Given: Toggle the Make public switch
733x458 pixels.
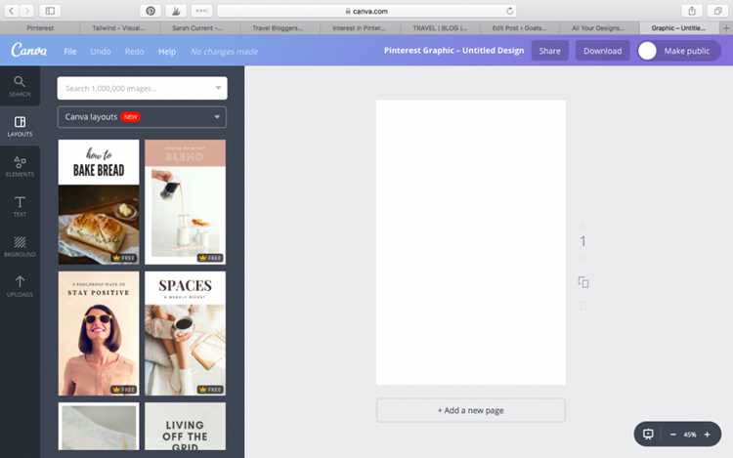Looking at the screenshot, I should tap(647, 51).
